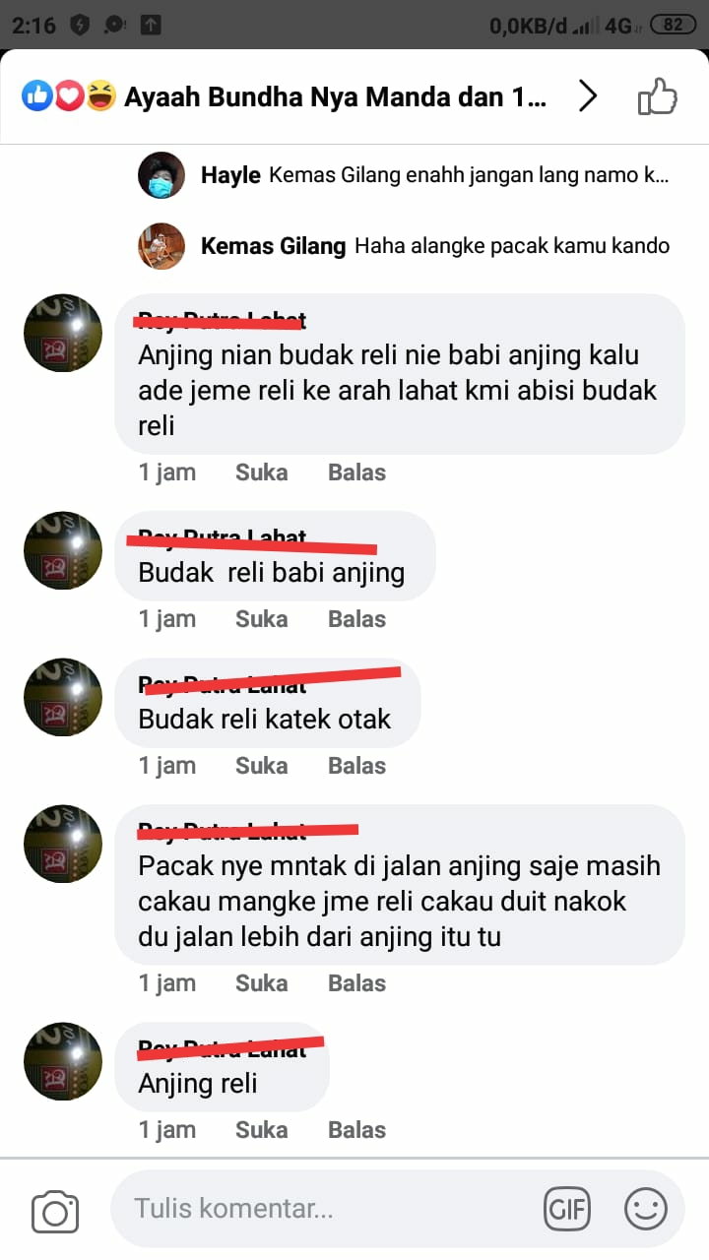Tap Kemas Gilang's profile picture

(161, 246)
